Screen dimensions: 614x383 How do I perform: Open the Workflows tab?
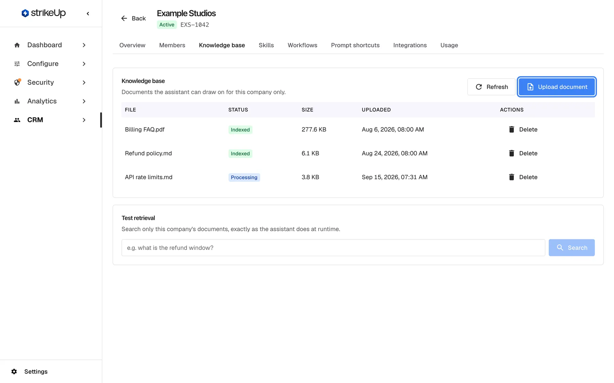point(303,45)
